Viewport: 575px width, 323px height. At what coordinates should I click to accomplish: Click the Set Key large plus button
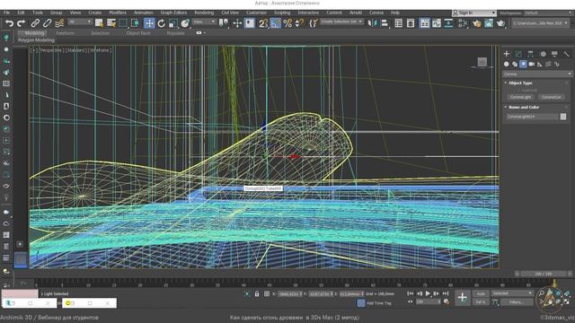(463, 298)
